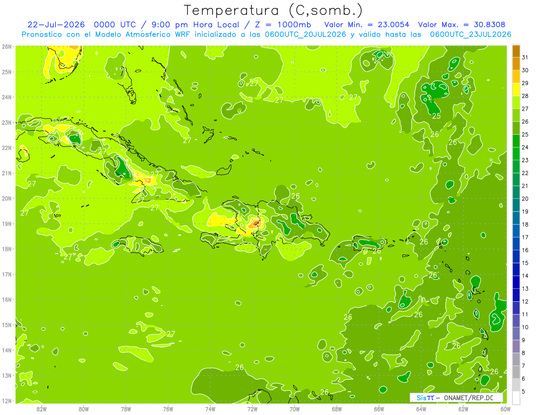Viewport: 537px width, 415px height.
Task: Click the yellow color bar segment between 28 and 29
Action: click(x=516, y=89)
